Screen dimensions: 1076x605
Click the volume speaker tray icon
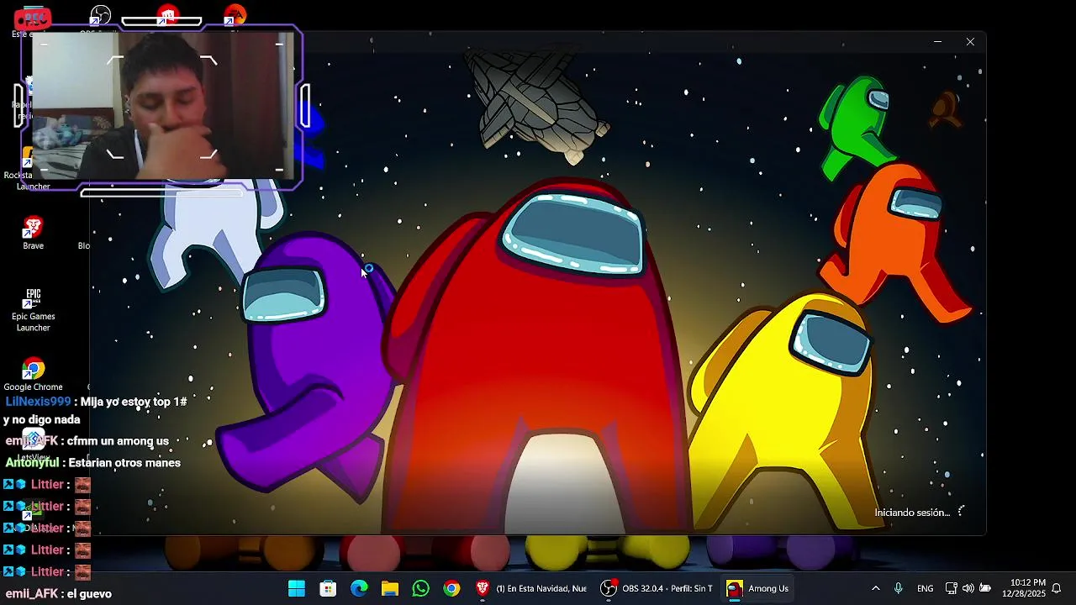(x=968, y=588)
